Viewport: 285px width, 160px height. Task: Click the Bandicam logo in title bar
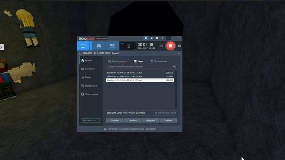click(86, 39)
